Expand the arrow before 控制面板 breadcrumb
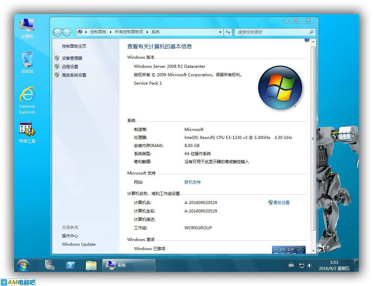 click(x=86, y=32)
